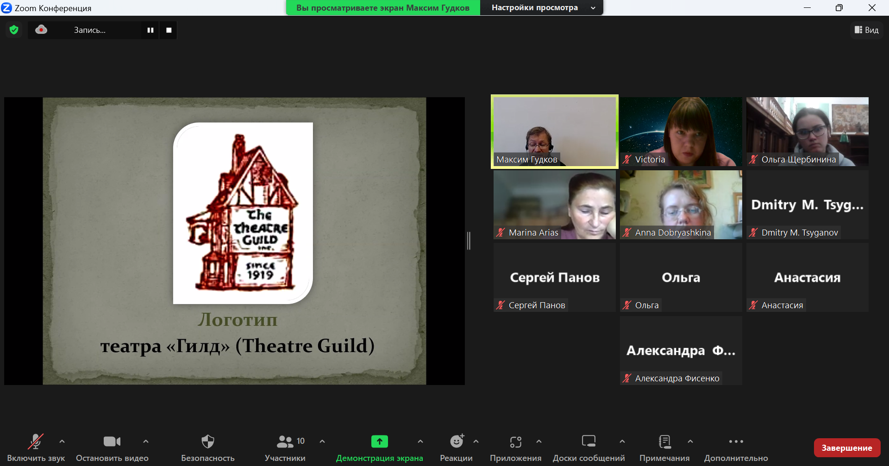
Task: Expand the apps options arrow
Action: [539, 441]
